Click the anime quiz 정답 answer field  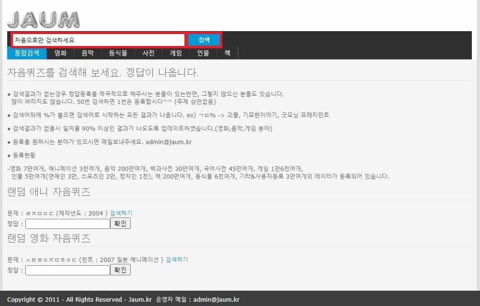67,223
